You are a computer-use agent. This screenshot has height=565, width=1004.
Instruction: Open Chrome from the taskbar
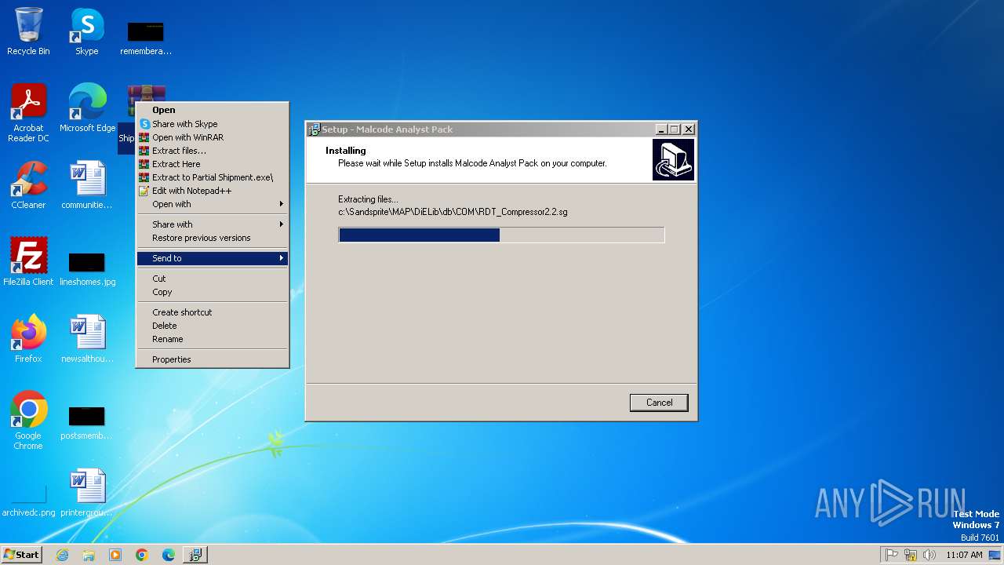(142, 555)
